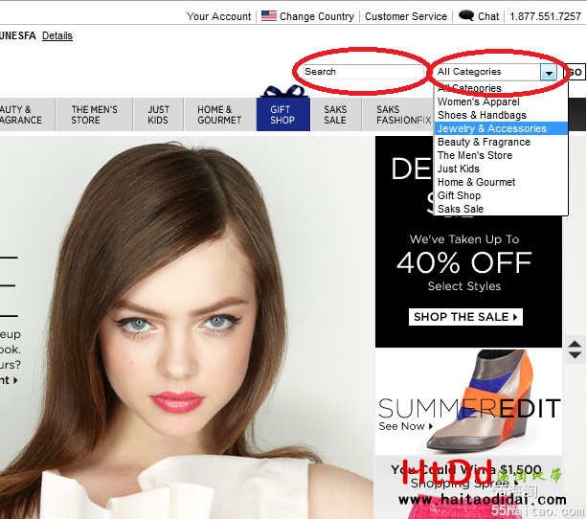The image size is (587, 519).
Task: Choose Saks Sale dropdown option
Action: (501, 209)
